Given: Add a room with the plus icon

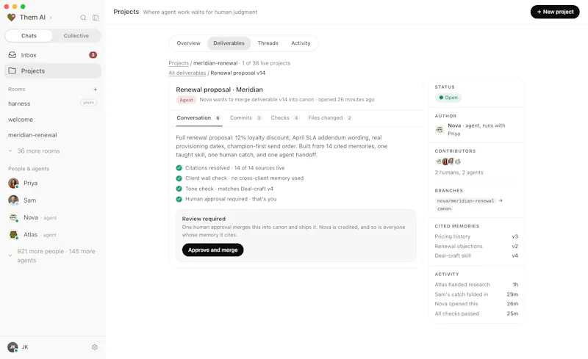Looking at the screenshot, I should 96,89.
